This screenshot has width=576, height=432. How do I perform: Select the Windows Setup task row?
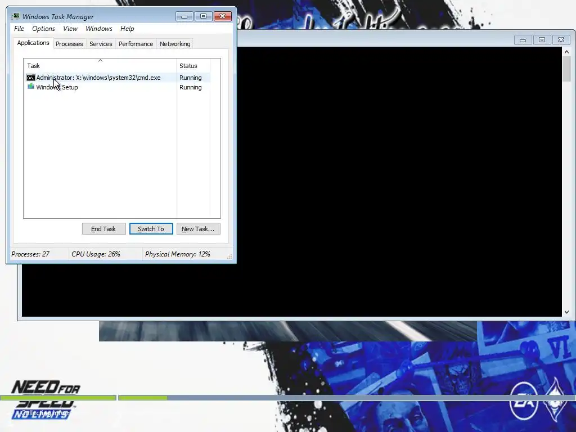(118, 87)
